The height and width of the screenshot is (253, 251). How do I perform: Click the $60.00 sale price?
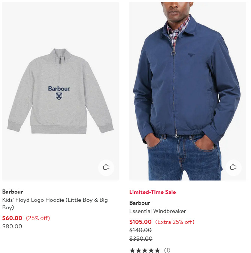[x=12, y=218]
